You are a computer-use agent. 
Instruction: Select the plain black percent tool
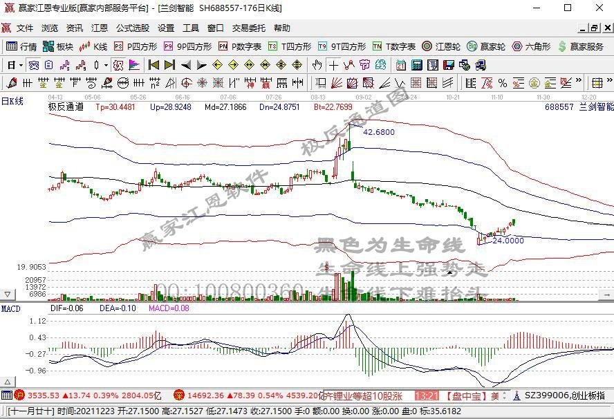click(503, 83)
